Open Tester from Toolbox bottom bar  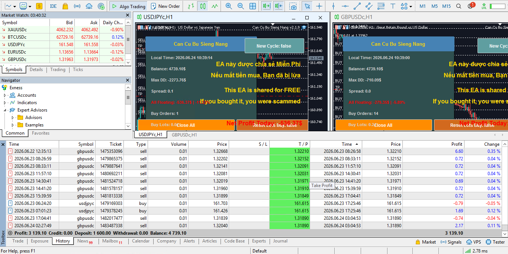pos(495,242)
